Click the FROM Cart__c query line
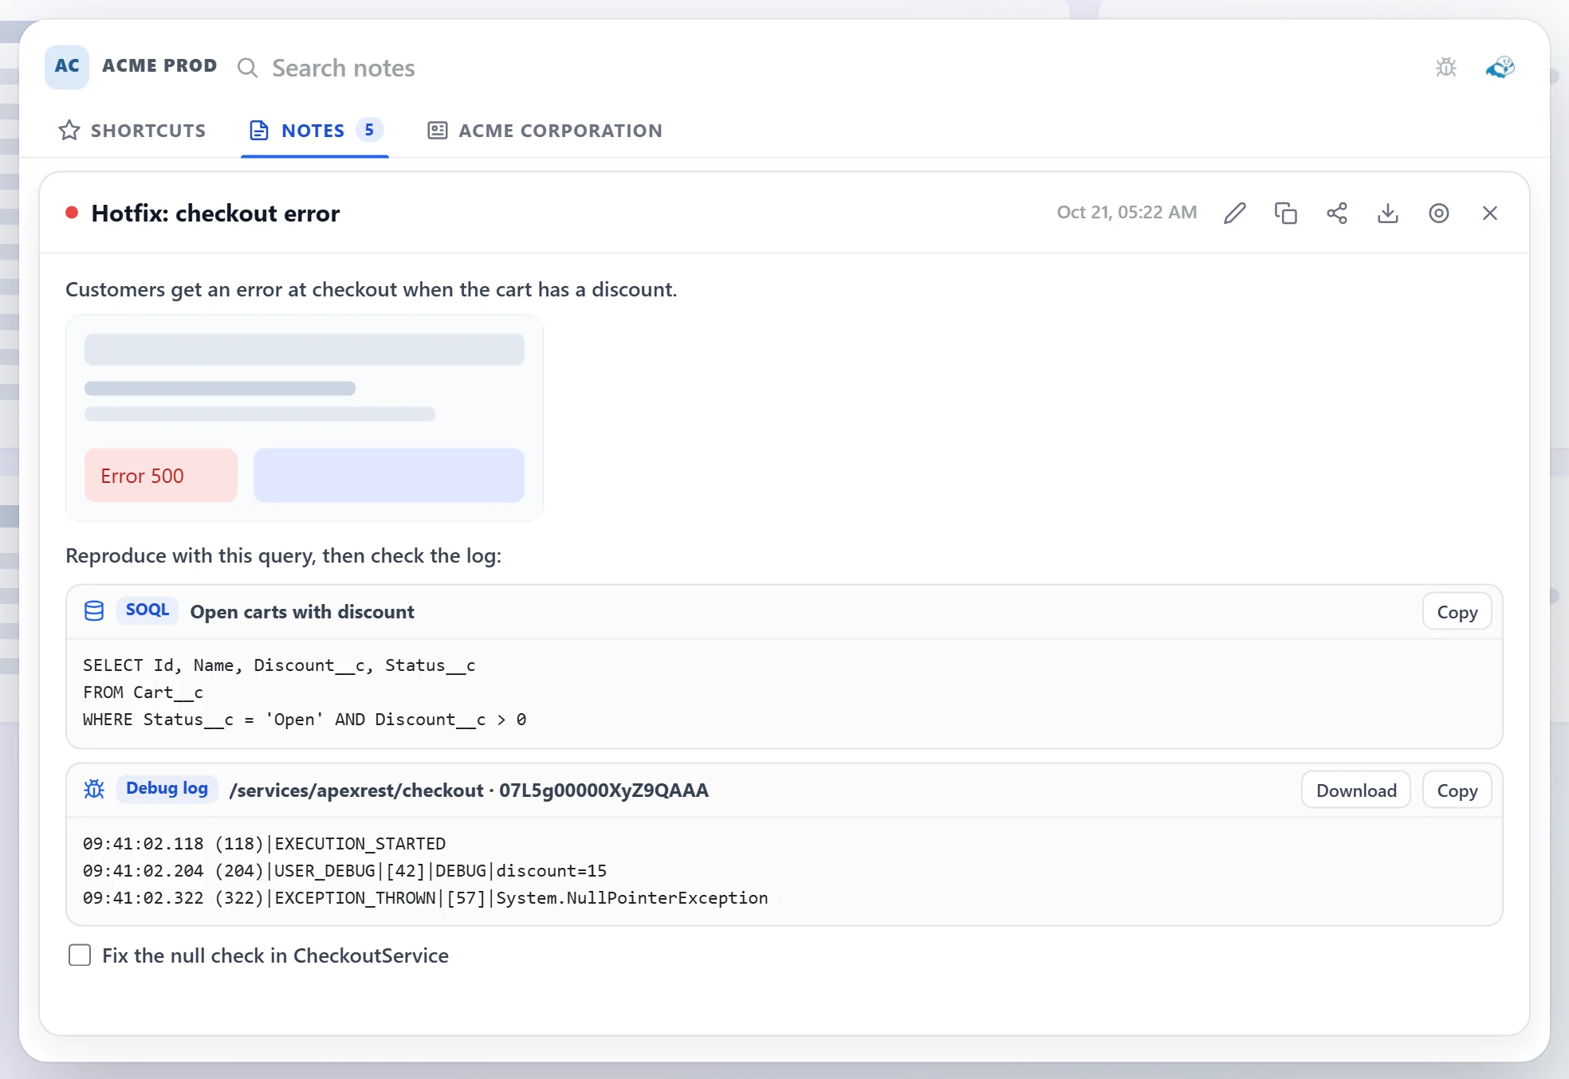Viewport: 1569px width, 1079px height. click(x=143, y=693)
